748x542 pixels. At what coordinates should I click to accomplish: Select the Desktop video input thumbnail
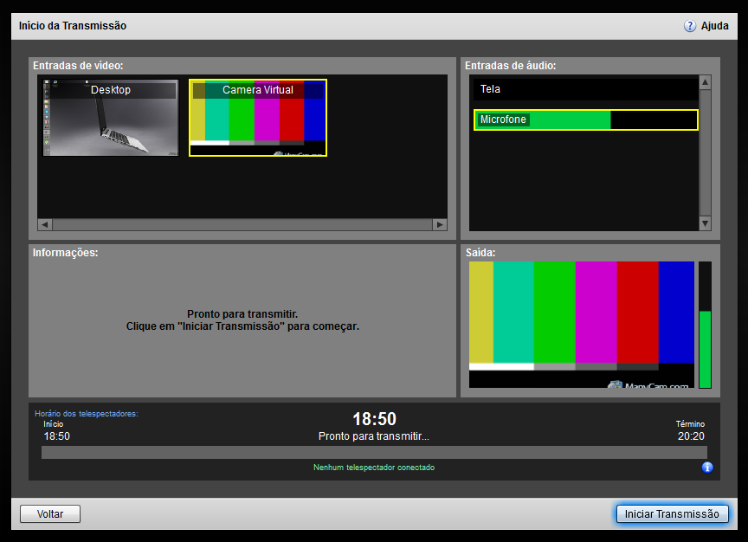pos(111,118)
